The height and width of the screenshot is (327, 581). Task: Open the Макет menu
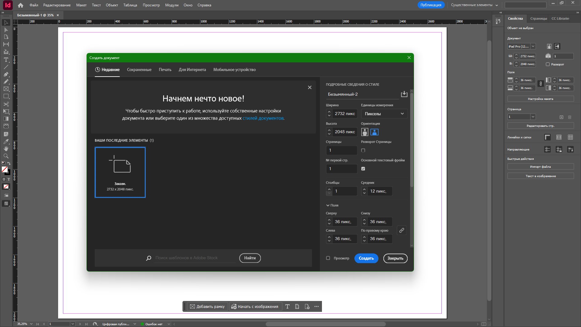[81, 5]
